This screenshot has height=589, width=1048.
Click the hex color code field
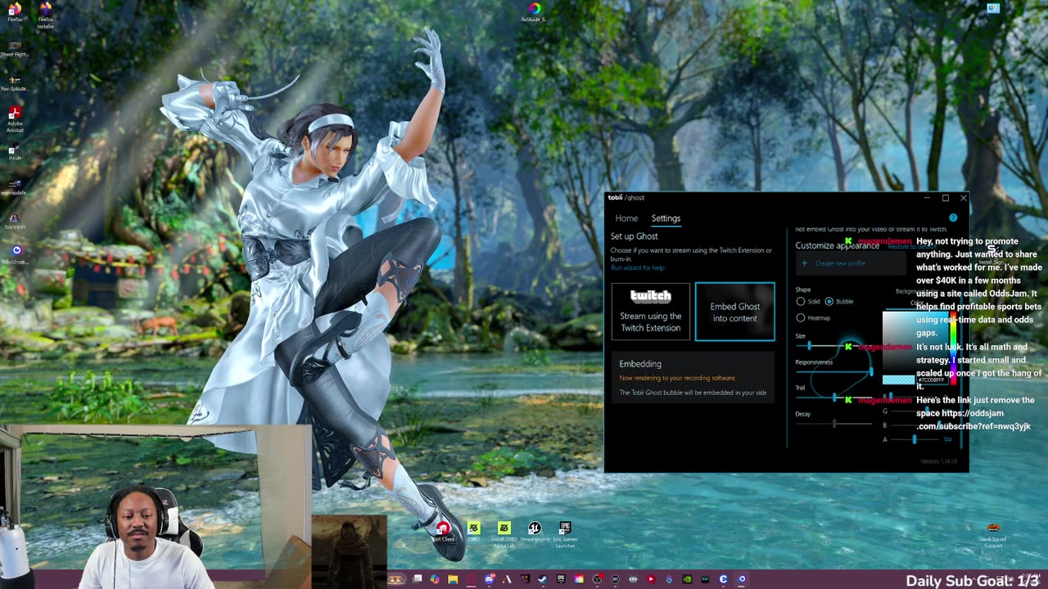pyautogui.click(x=931, y=380)
